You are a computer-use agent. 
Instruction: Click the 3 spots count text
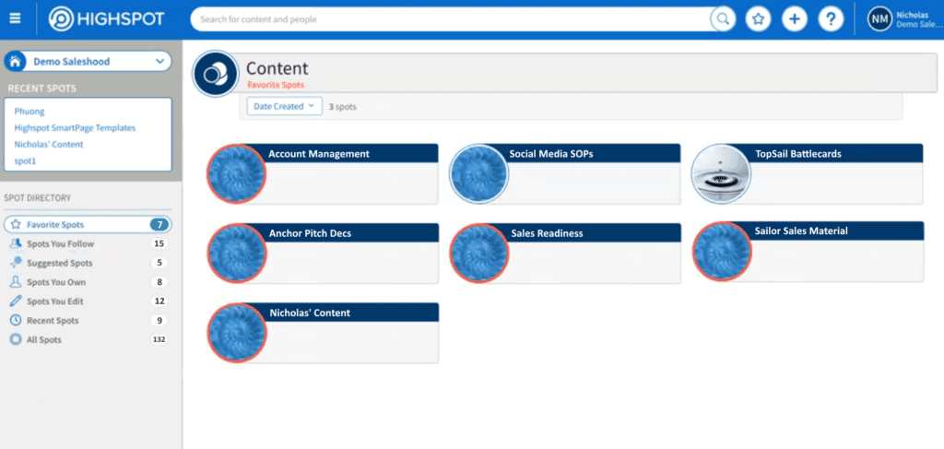click(343, 107)
